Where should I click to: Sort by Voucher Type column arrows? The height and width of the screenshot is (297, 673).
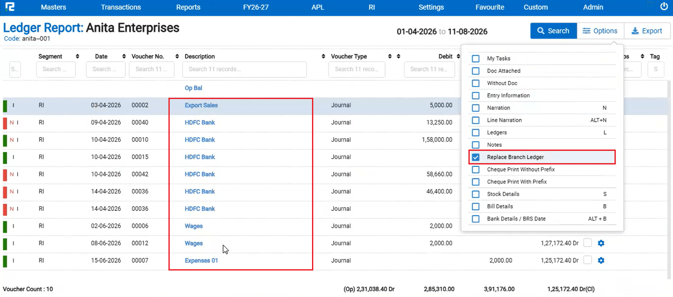tap(390, 56)
